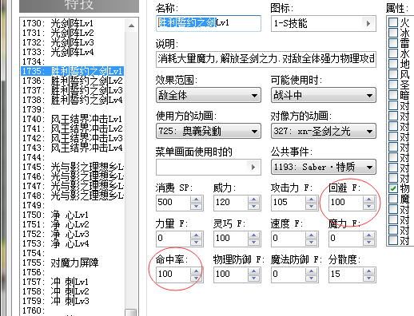Decrease the 命中率 value with down arrow
This screenshot has height=316, width=414.
(x=197, y=278)
